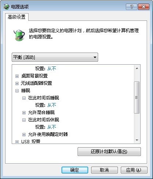Viewport: 153px width, 179px height.
Task: Collapse 在此时间后休眠 item
Action: [x=24, y=120]
